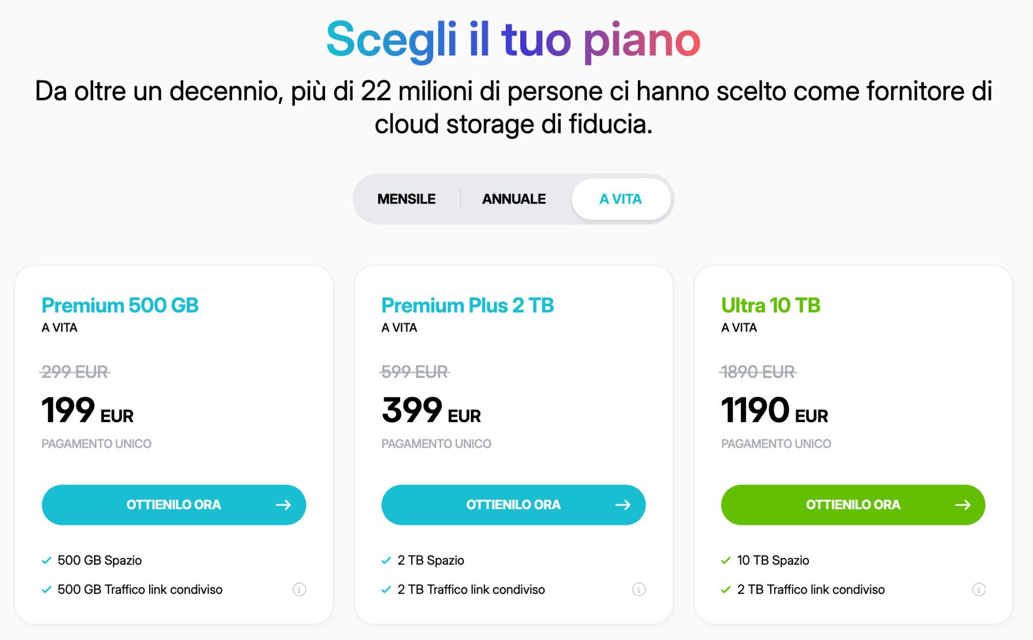Click OTTIENILO ORA for Ultra 10 TB

click(x=853, y=505)
